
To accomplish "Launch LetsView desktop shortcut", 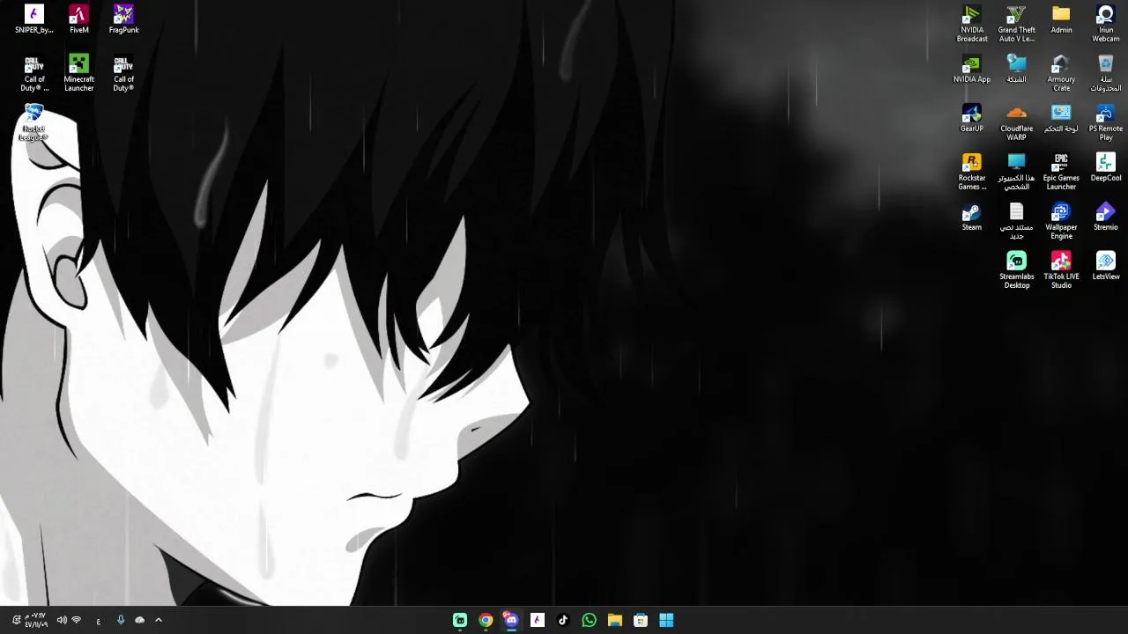I will (1105, 266).
